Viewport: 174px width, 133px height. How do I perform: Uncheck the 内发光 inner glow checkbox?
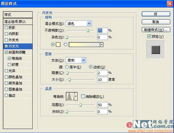[6, 46]
